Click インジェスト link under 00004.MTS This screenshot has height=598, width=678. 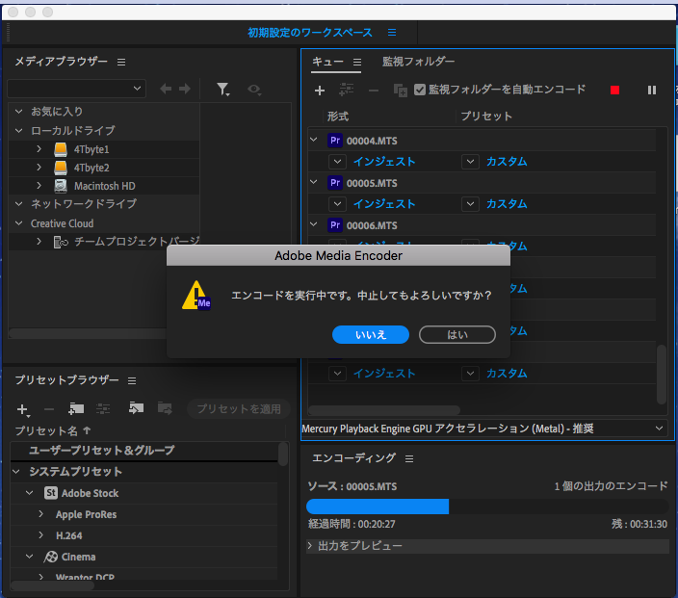(384, 162)
